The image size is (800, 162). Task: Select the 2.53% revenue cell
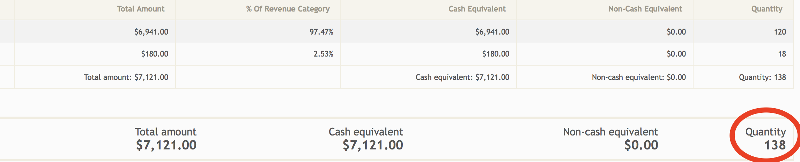point(258,54)
